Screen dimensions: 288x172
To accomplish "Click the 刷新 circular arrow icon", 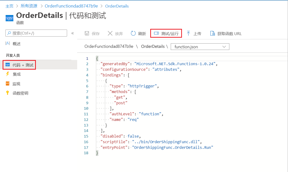I will [133, 34].
